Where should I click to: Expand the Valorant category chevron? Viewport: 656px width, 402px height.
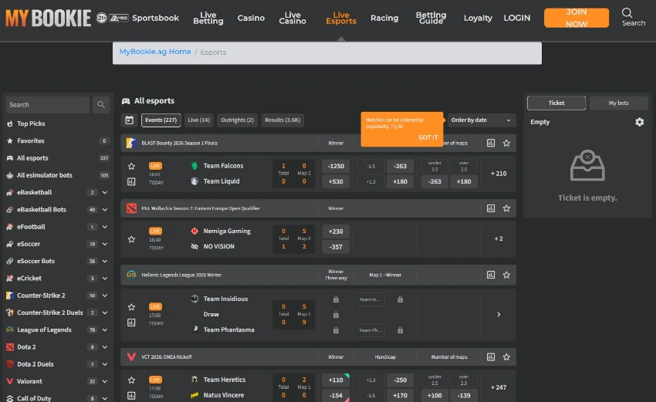pyautogui.click(x=105, y=381)
